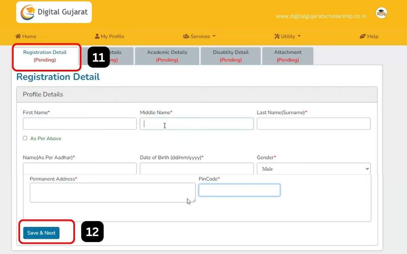Switch to the Academic Details tab
This screenshot has width=407, height=254.
click(167, 56)
